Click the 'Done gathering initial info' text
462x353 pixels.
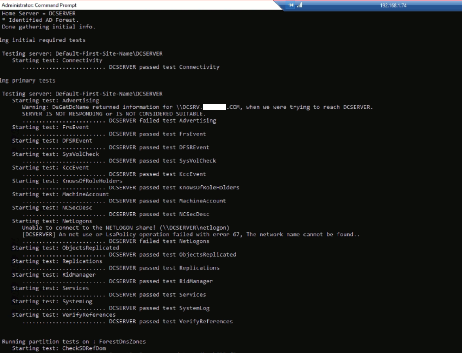click(48, 27)
